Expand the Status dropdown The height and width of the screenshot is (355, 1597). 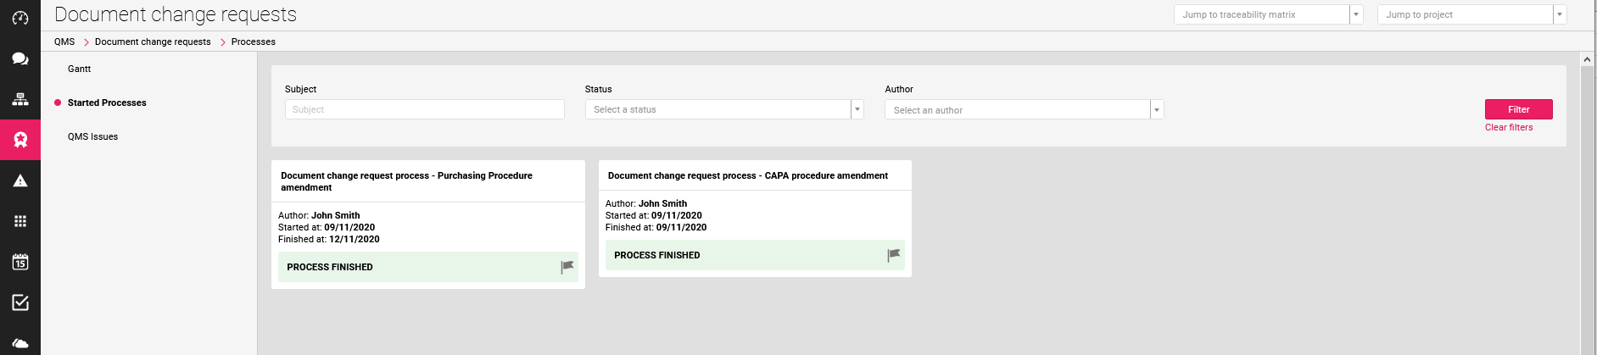(x=857, y=109)
